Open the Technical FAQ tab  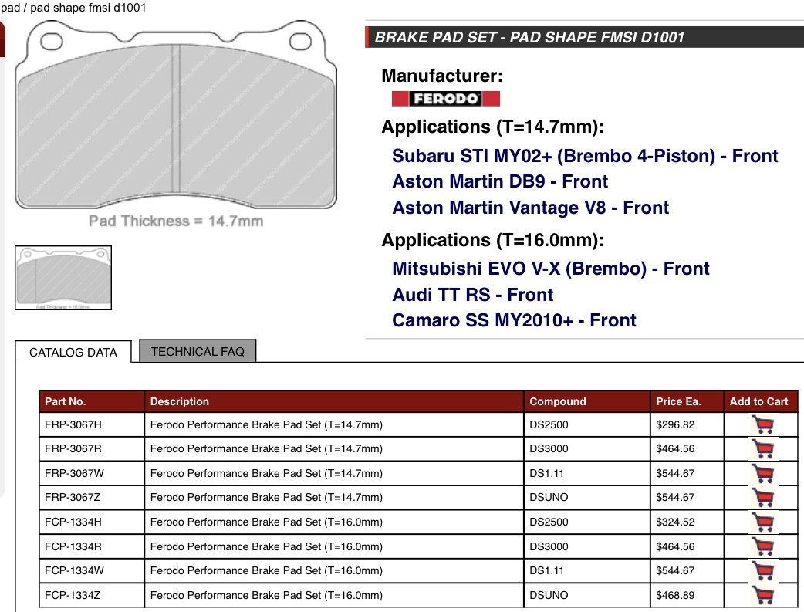point(198,351)
